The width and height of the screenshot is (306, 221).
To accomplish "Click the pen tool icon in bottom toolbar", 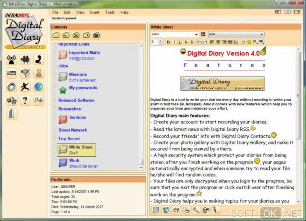I will tap(216, 210).
